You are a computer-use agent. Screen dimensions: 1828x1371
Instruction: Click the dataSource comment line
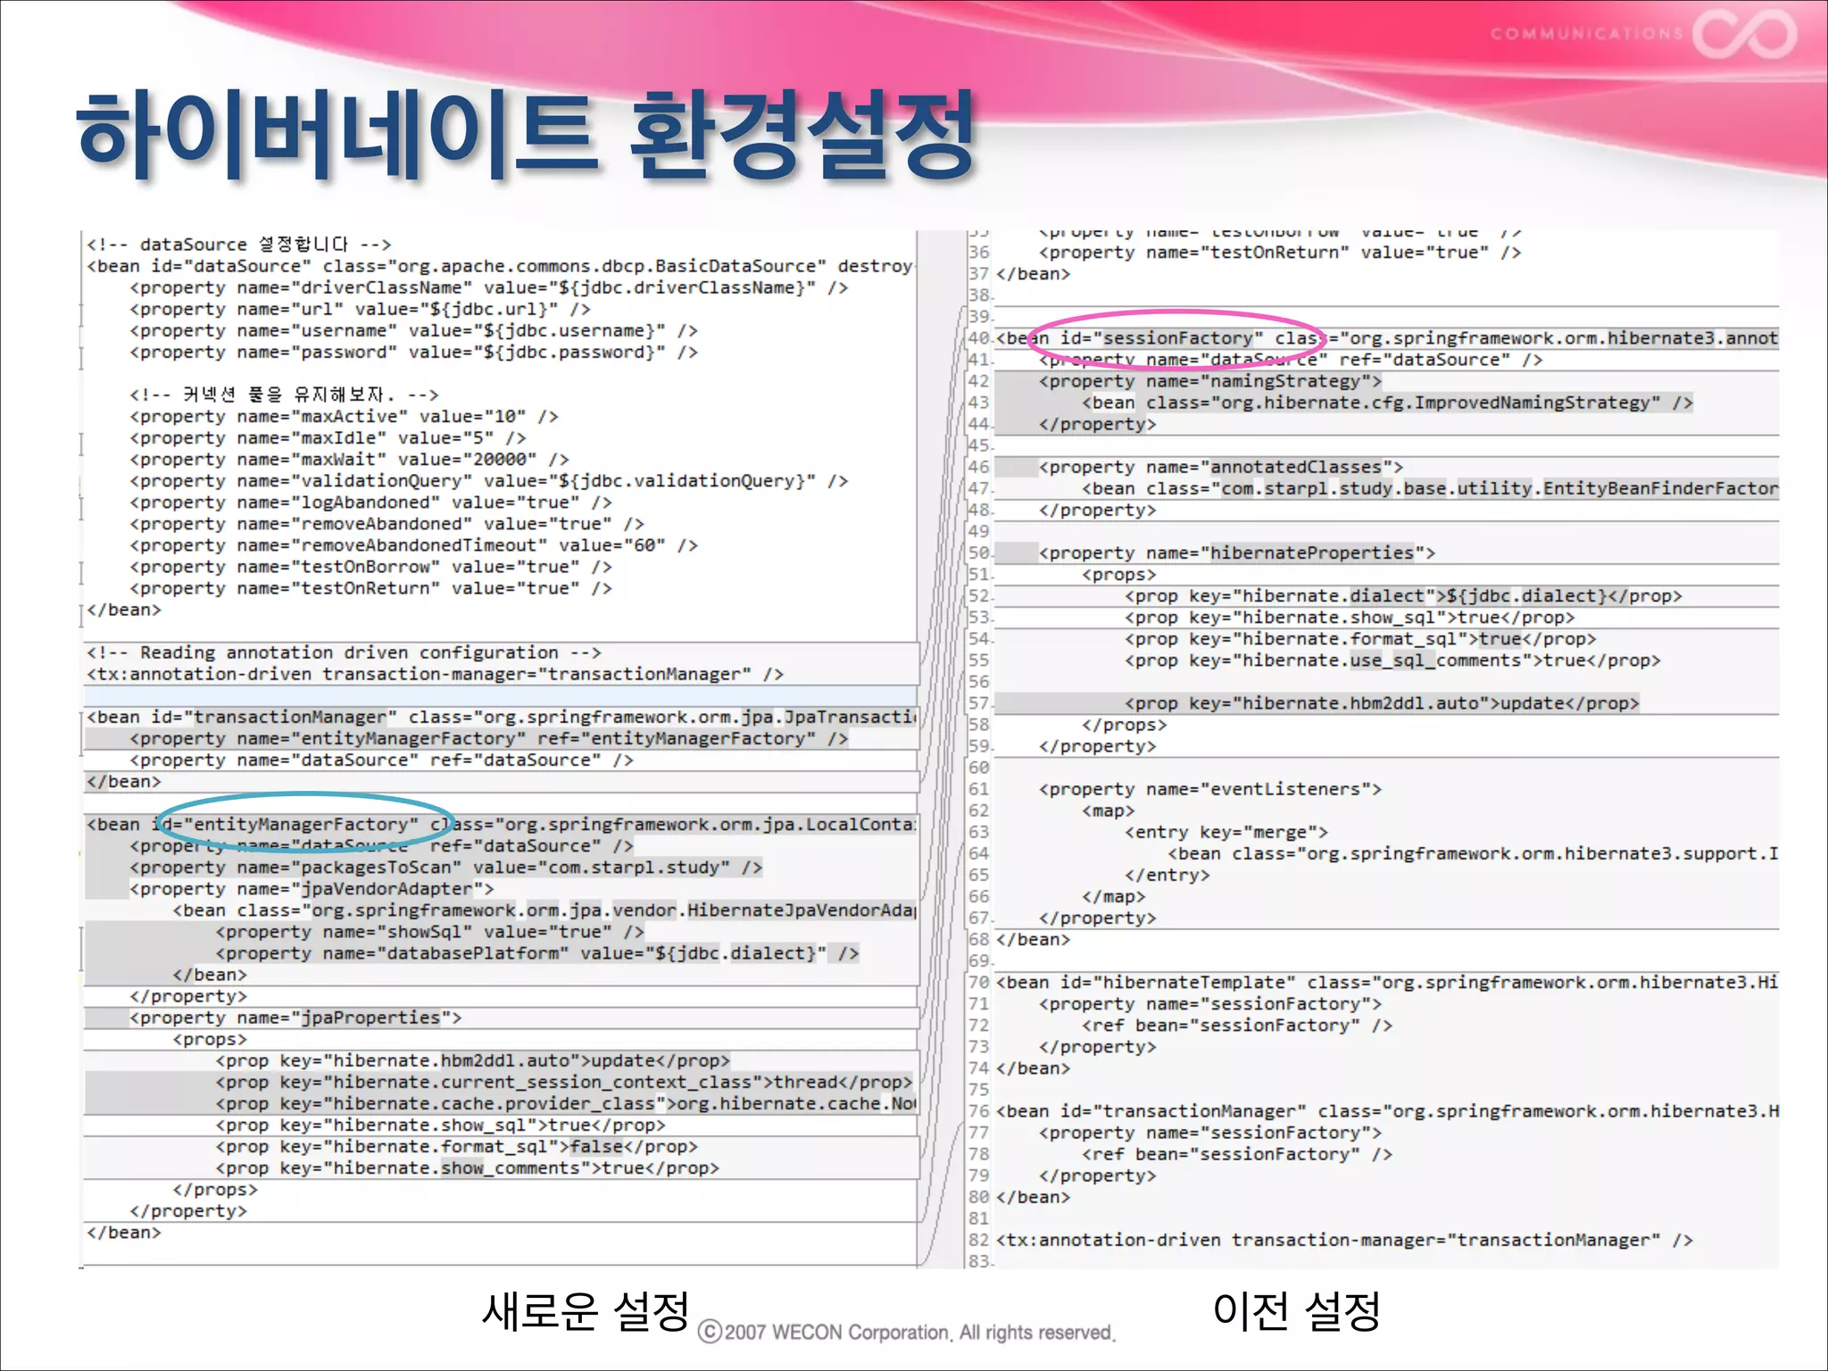point(238,245)
